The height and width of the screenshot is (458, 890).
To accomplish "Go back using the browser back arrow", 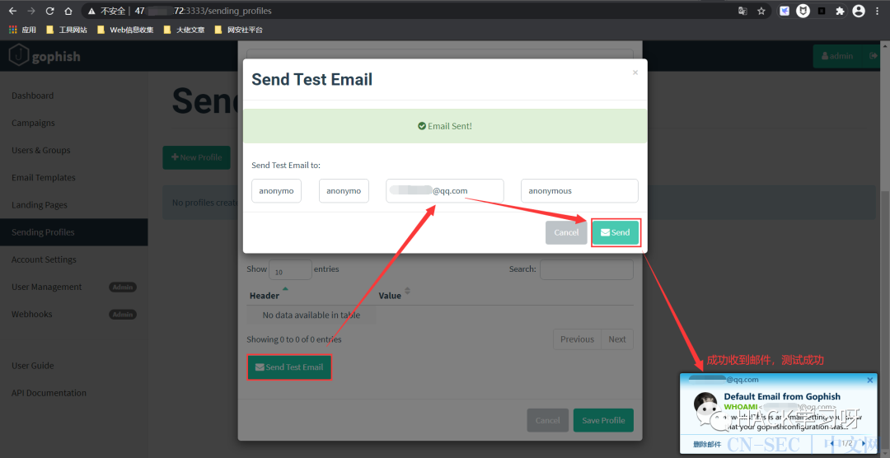I will point(12,11).
